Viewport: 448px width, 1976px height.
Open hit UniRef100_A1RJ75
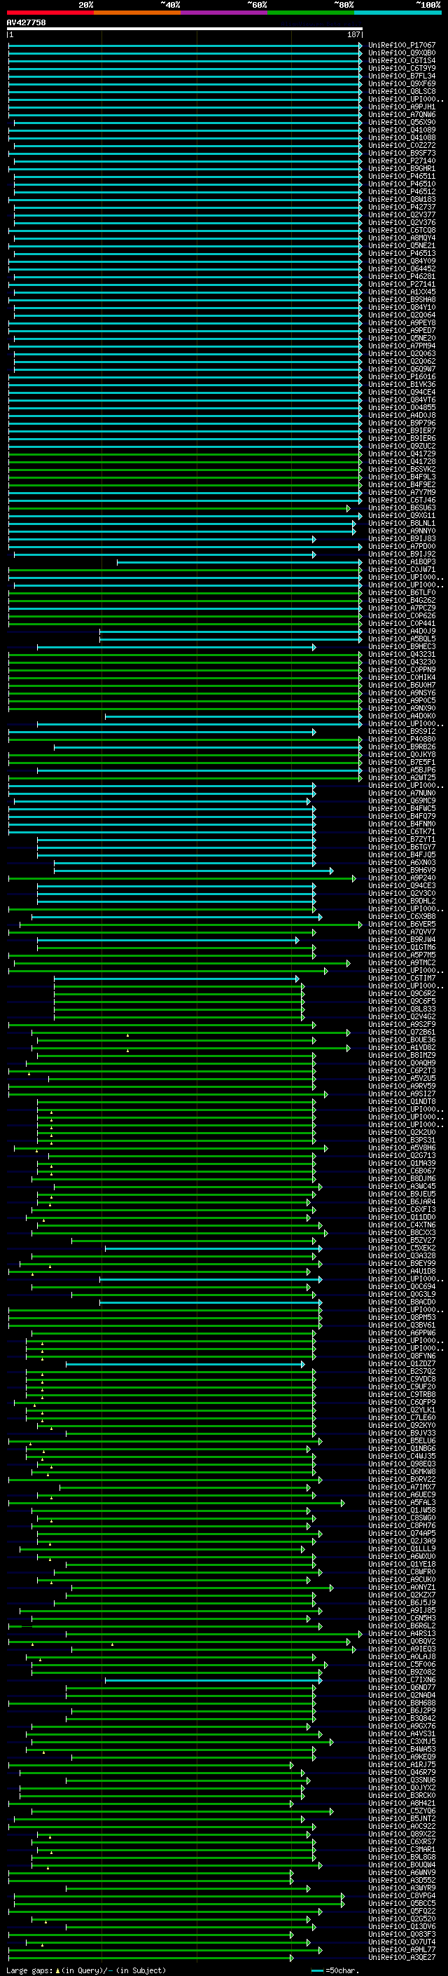click(401, 1764)
